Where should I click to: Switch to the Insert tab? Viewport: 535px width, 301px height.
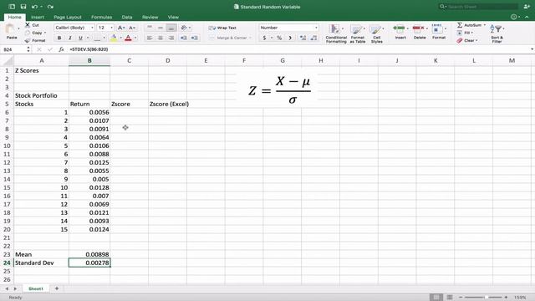point(37,17)
